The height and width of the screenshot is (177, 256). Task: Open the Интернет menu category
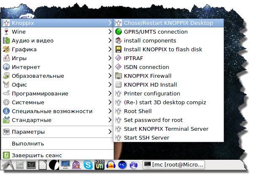pyautogui.click(x=57, y=67)
